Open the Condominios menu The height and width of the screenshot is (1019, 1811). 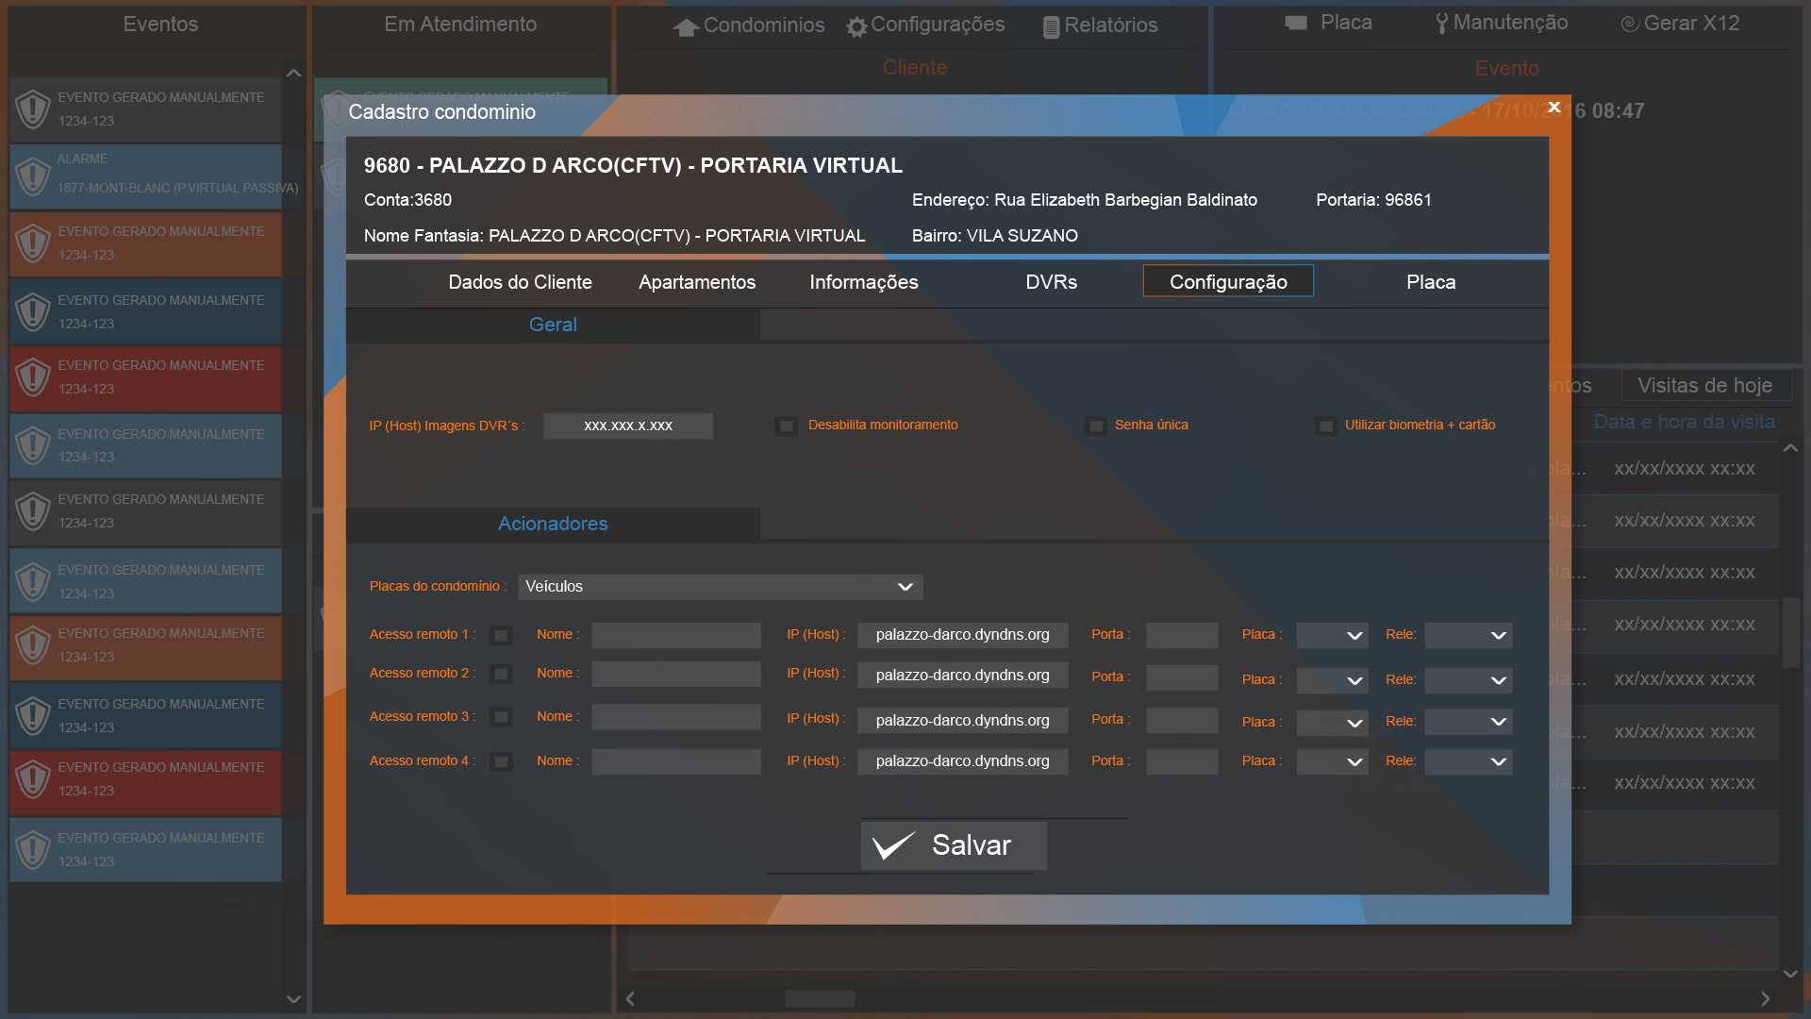(749, 25)
